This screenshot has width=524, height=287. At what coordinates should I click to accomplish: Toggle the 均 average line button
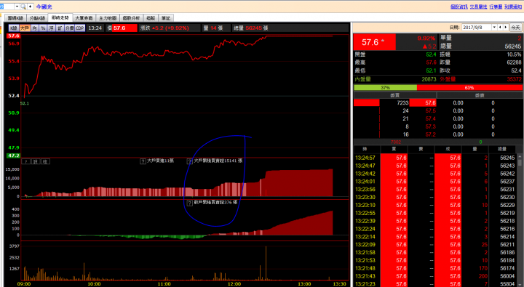[x=35, y=28]
